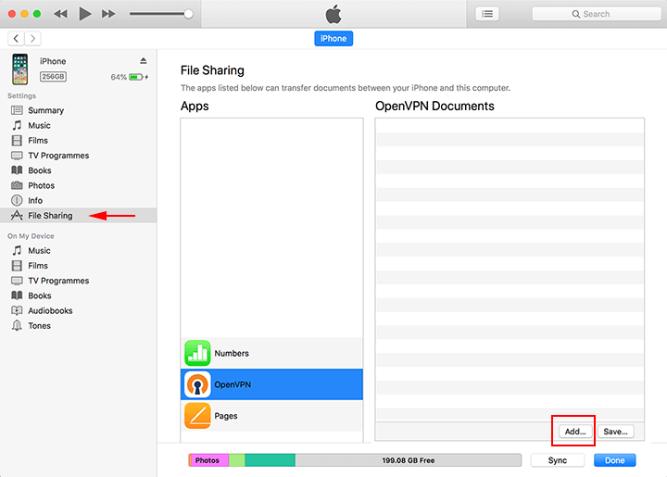The image size is (667, 477).
Task: Click the 199.08 GB Free storage segment
Action: (x=409, y=460)
